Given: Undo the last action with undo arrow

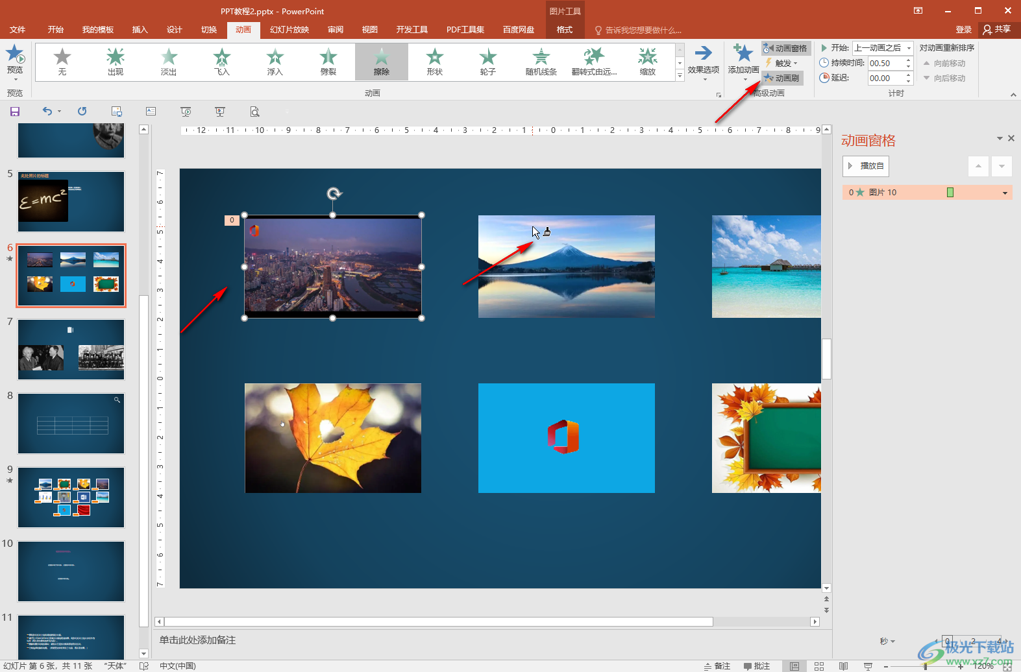Looking at the screenshot, I should pos(47,112).
